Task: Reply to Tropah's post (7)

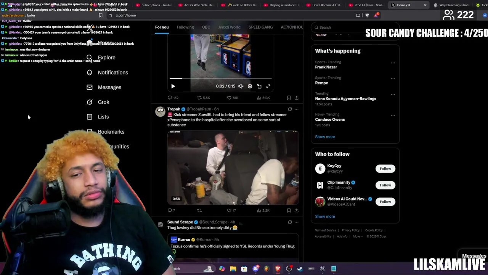Action: (x=171, y=210)
